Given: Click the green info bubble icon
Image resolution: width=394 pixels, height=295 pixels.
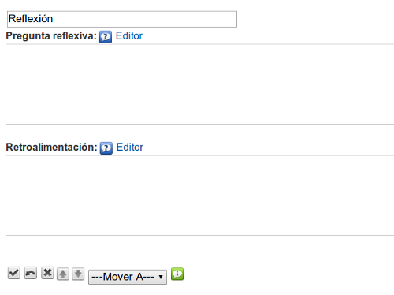Looking at the screenshot, I should click(177, 274).
